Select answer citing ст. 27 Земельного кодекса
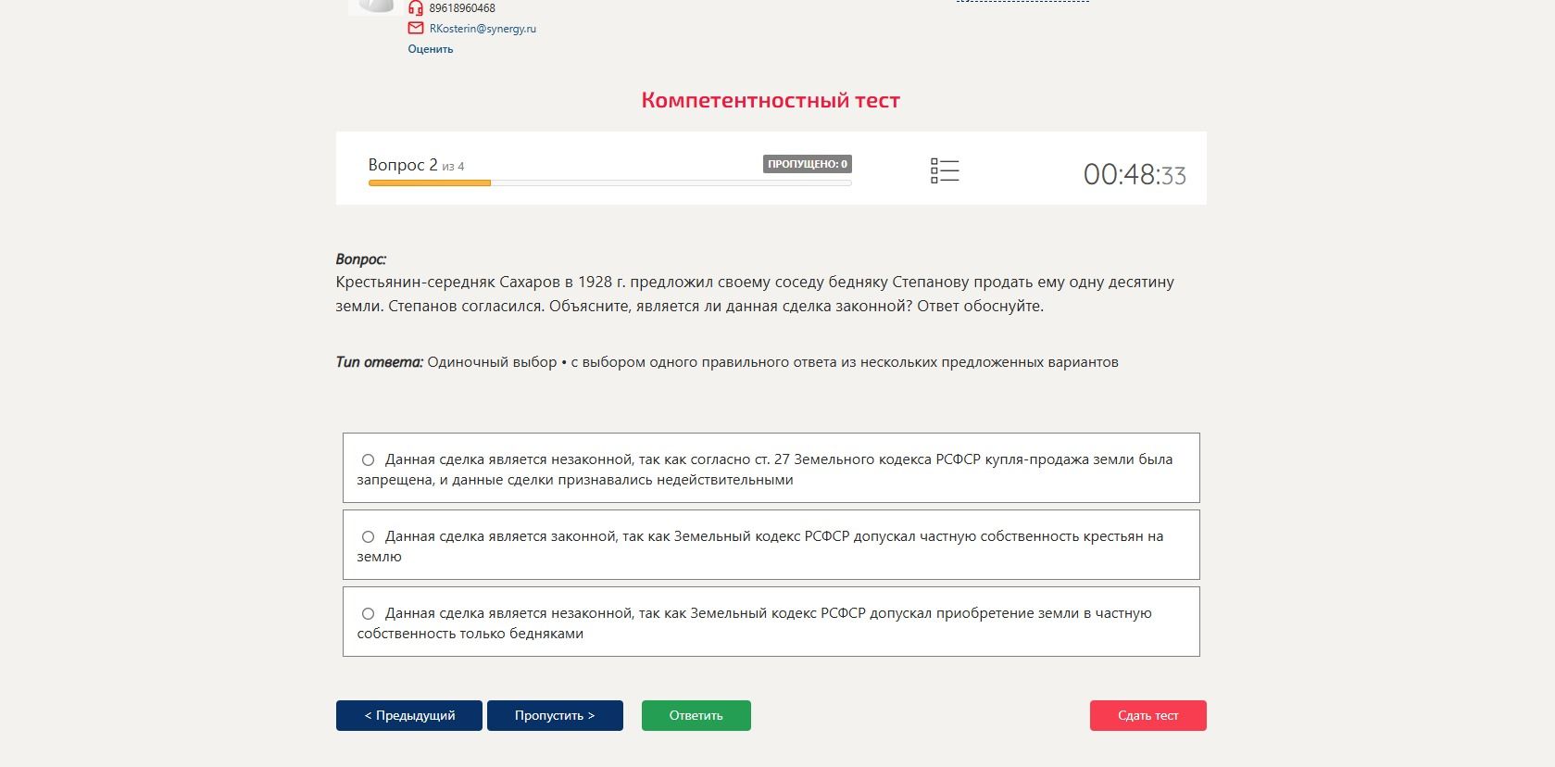 [771, 468]
